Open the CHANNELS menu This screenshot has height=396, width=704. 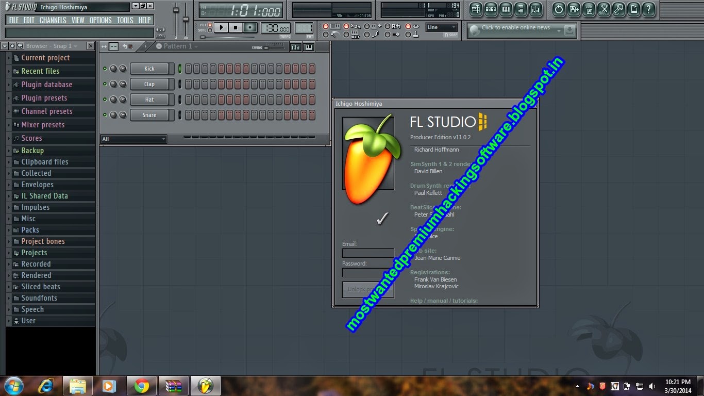click(53, 20)
